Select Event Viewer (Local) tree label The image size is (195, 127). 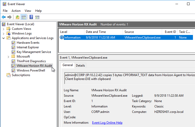[21, 24]
